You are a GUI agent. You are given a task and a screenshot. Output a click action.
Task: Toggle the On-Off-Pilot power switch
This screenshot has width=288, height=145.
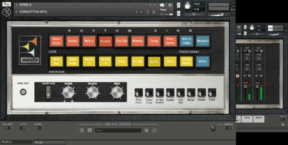click(x=48, y=93)
